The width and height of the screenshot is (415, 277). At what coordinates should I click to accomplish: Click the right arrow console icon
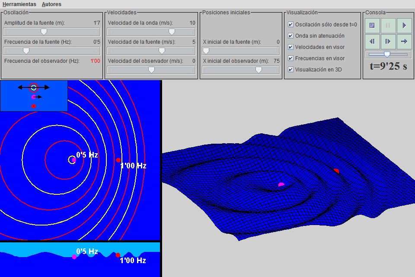(404, 42)
